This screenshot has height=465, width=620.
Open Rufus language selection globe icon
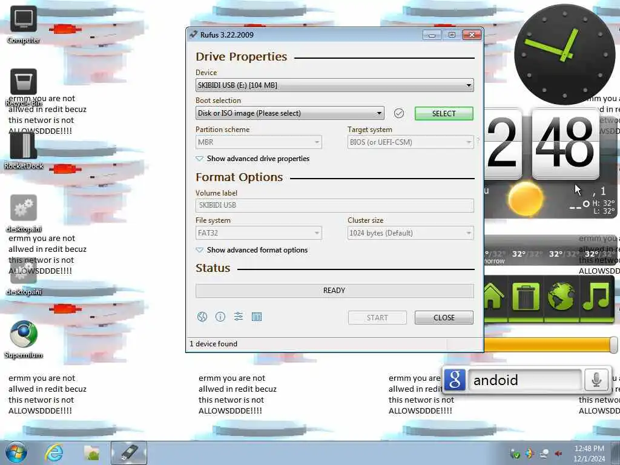[202, 317]
